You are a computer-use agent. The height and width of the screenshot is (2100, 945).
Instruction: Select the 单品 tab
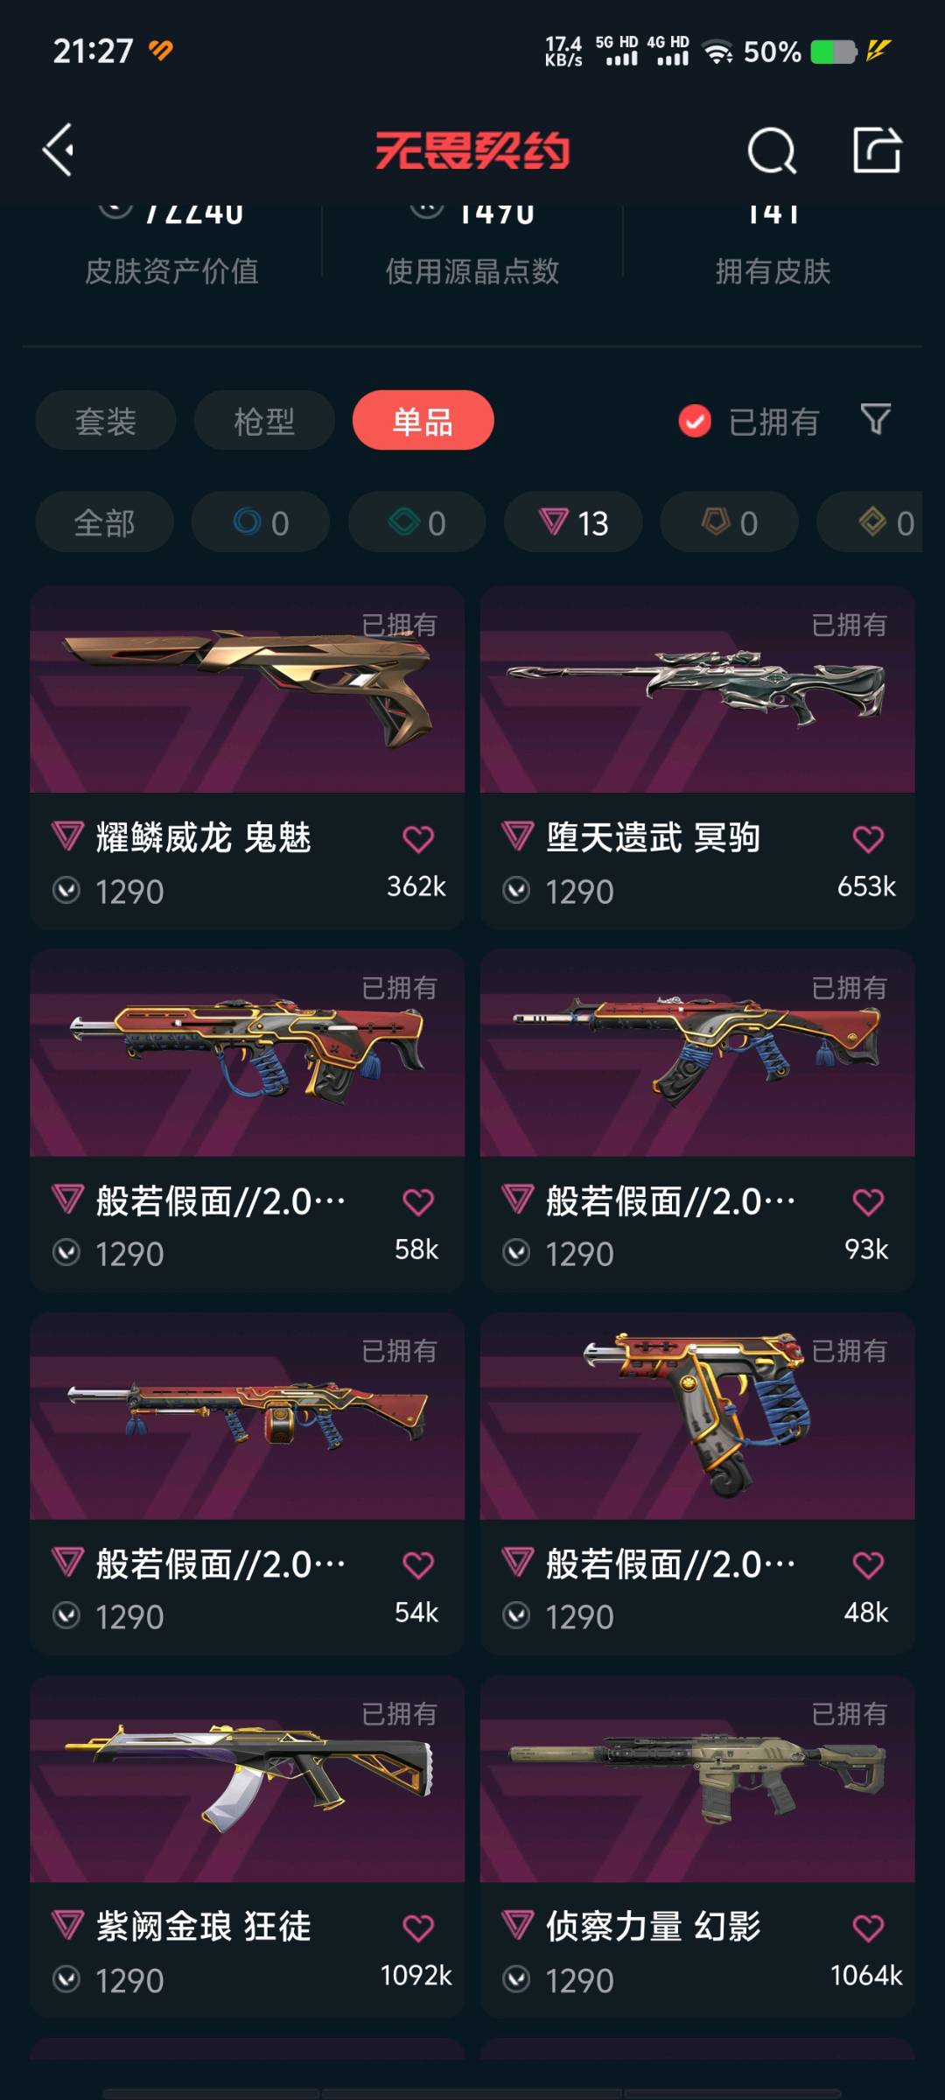pyautogui.click(x=423, y=421)
